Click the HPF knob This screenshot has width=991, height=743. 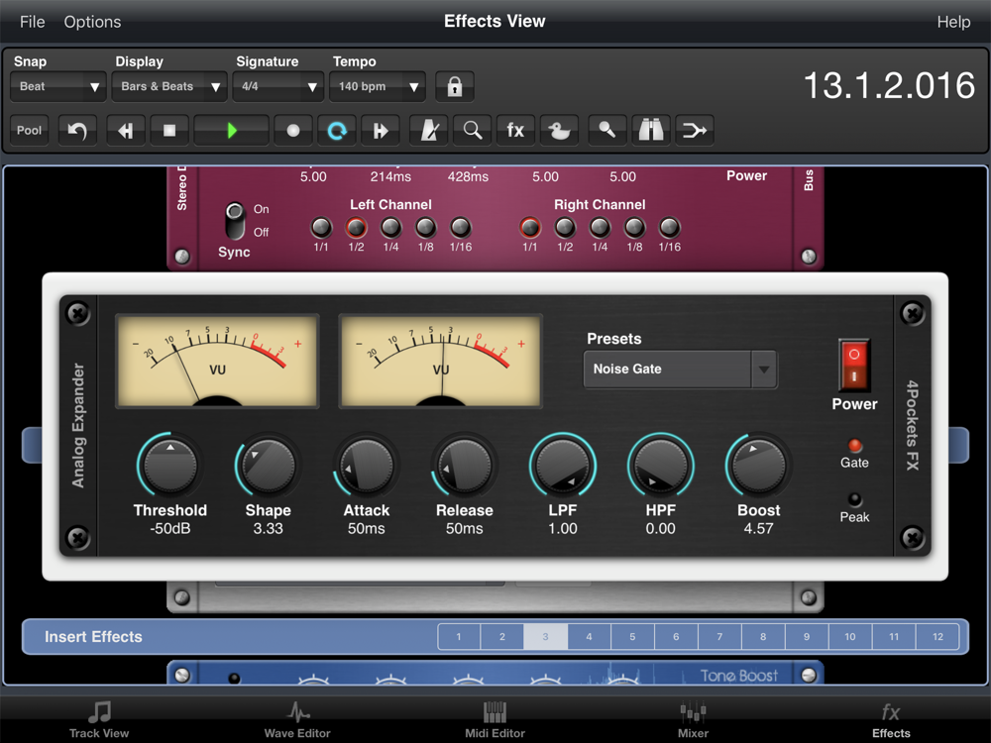pyautogui.click(x=660, y=466)
